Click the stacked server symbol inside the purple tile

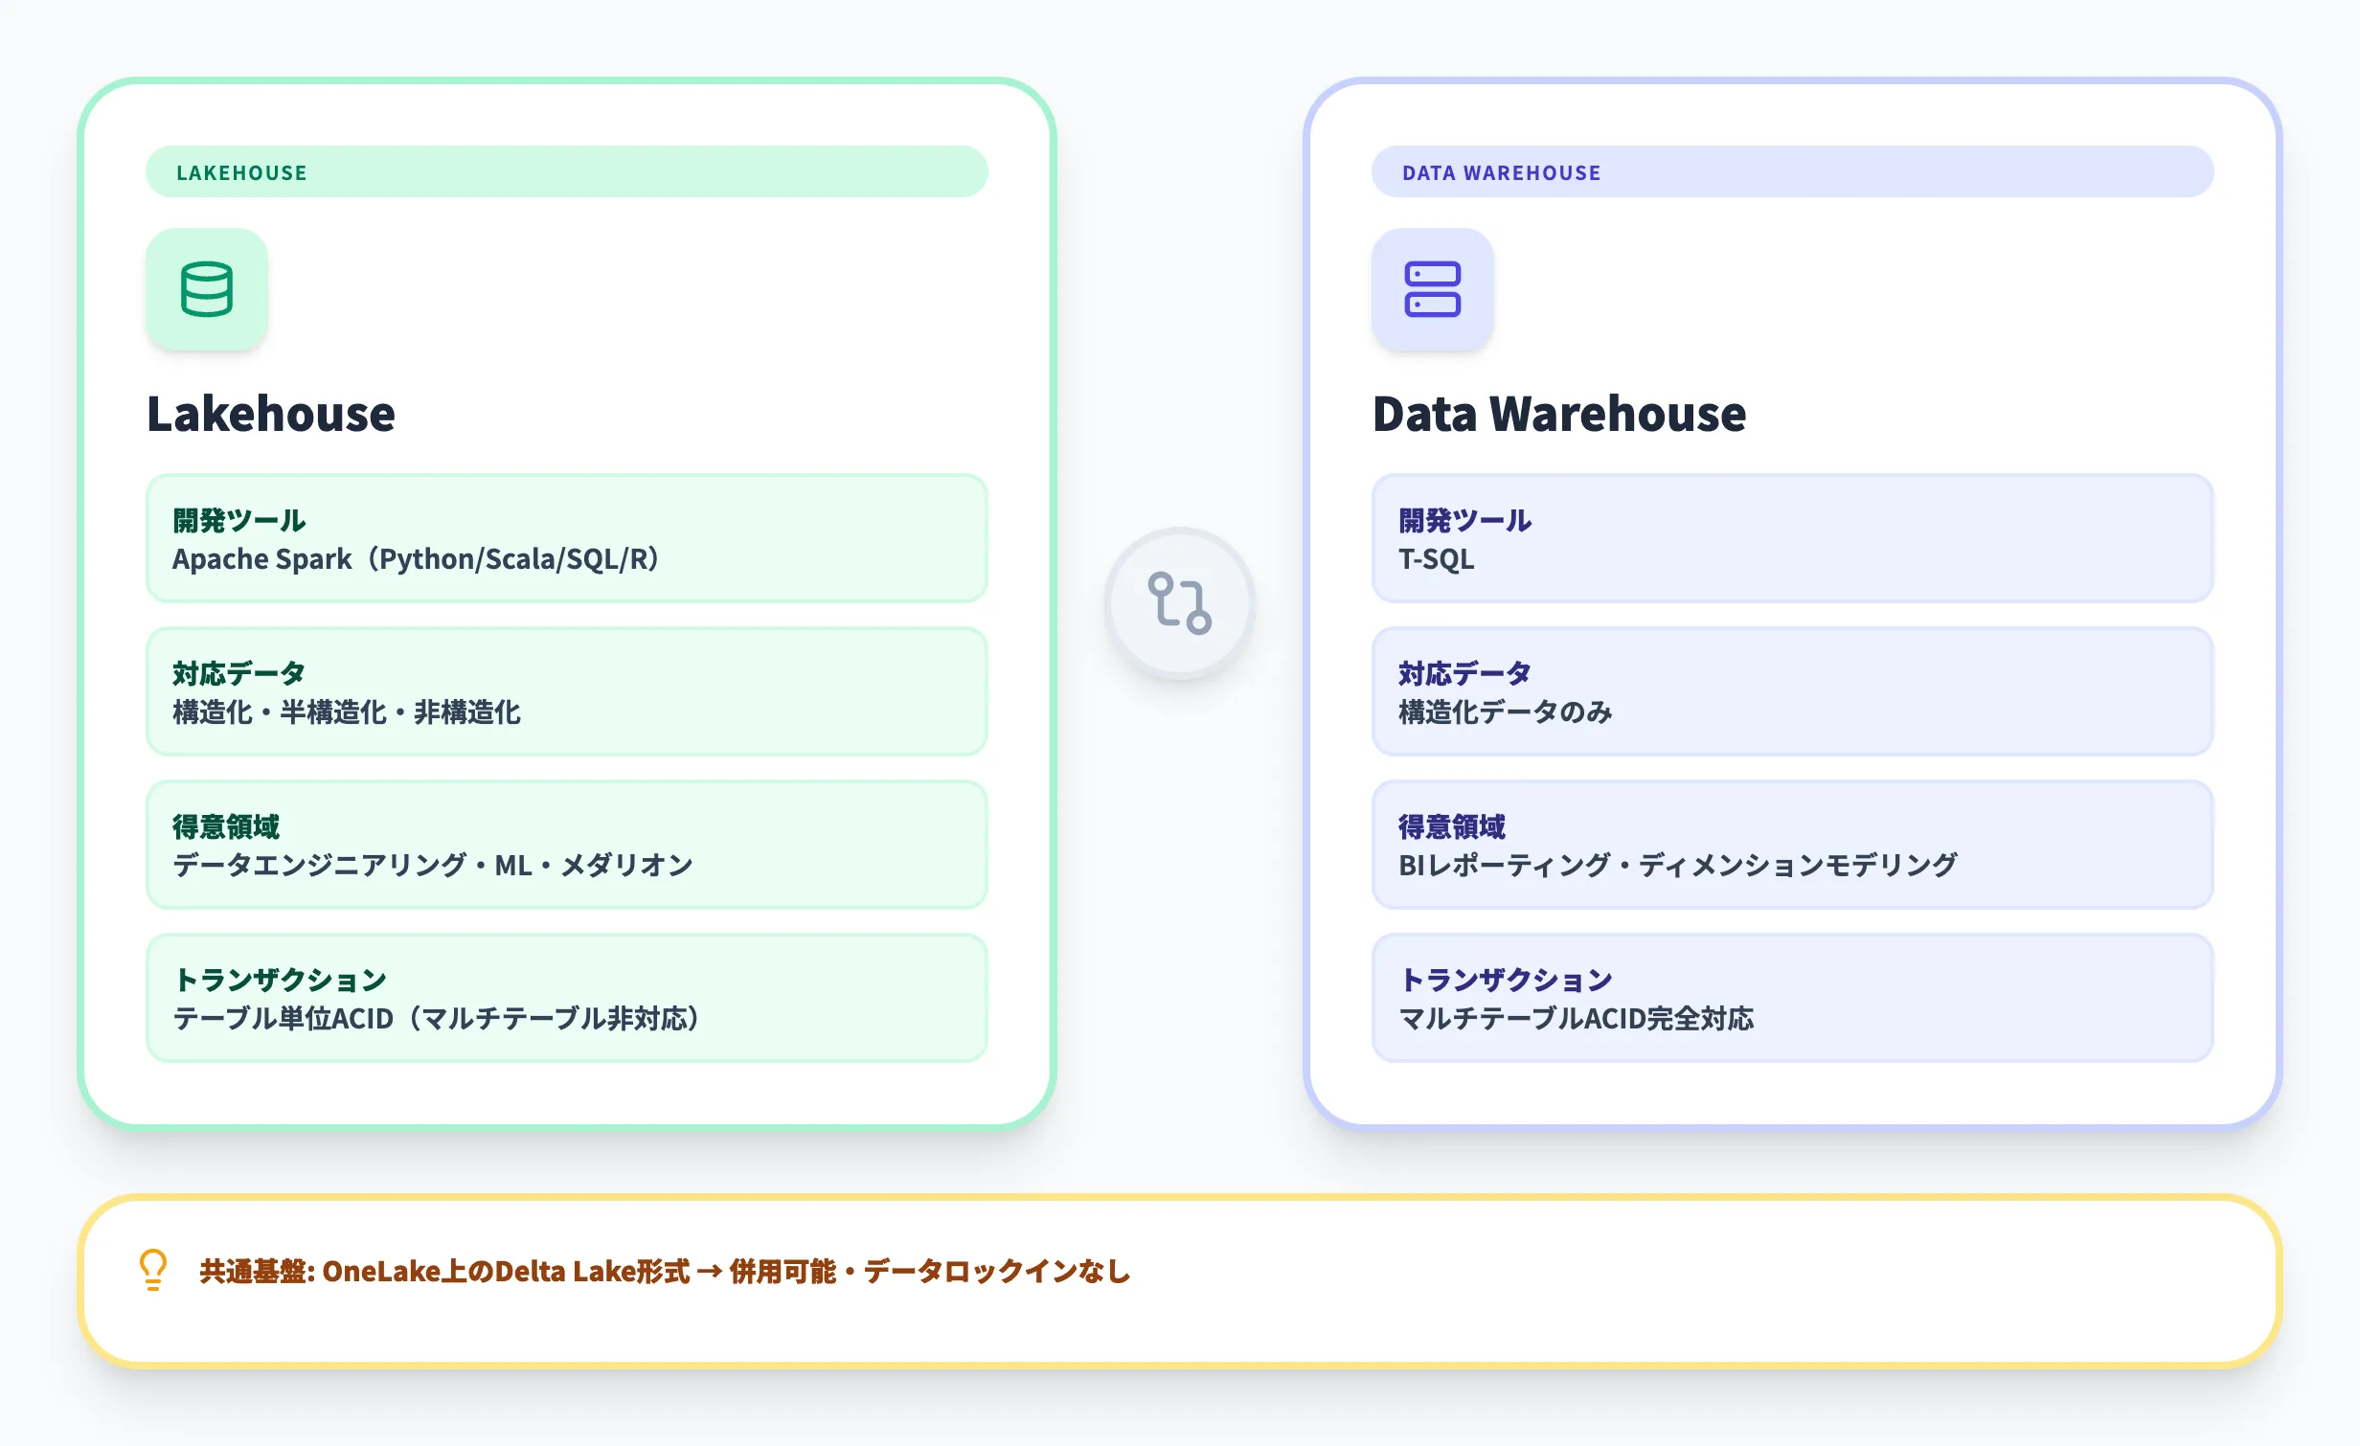click(1431, 290)
